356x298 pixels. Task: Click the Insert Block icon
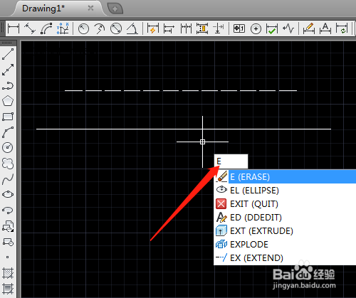8,226
